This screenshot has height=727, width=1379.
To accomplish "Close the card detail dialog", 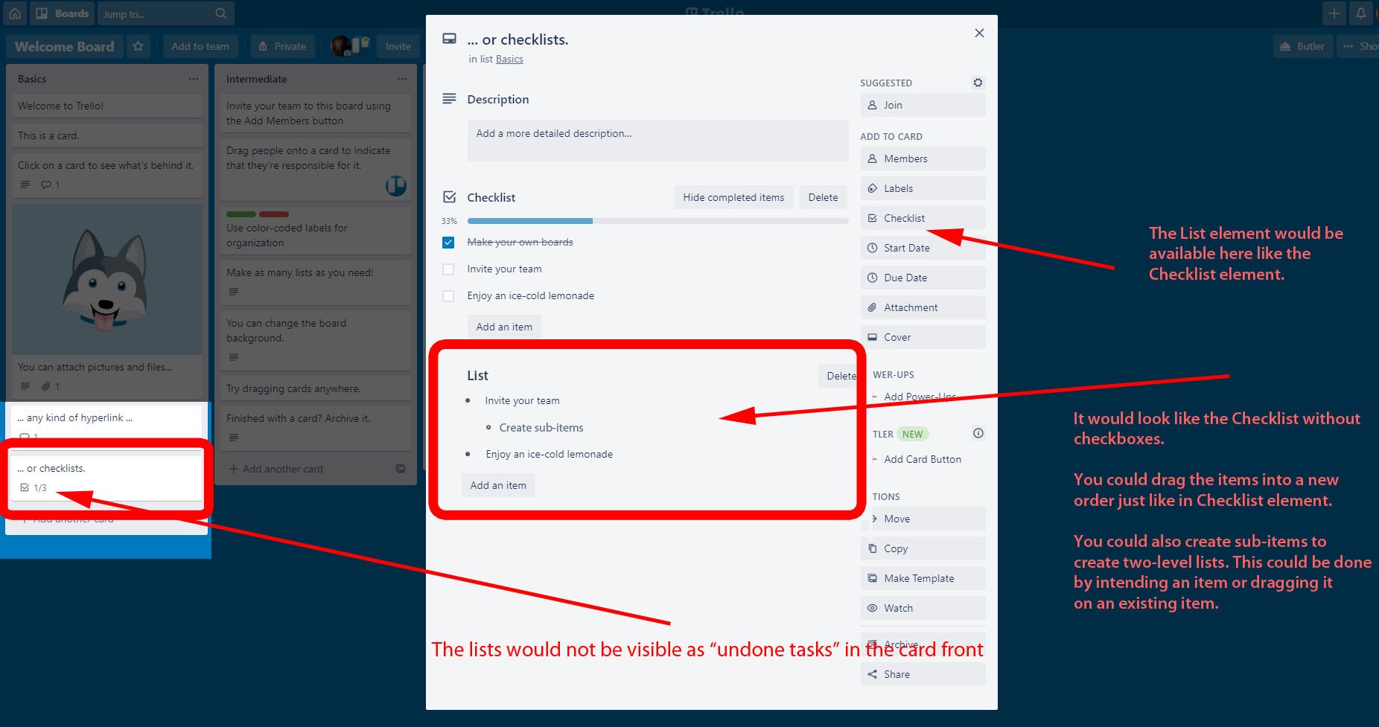I will 979,33.
